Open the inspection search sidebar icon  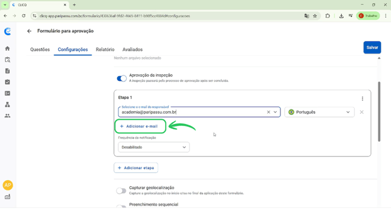click(7, 60)
